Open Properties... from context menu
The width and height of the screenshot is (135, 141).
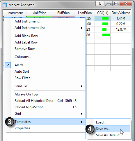[x=45, y=128]
